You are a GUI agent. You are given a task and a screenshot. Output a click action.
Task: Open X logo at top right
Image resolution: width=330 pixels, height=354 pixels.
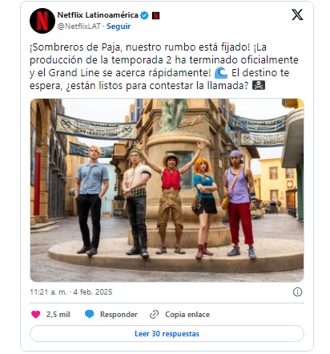pos(297,14)
